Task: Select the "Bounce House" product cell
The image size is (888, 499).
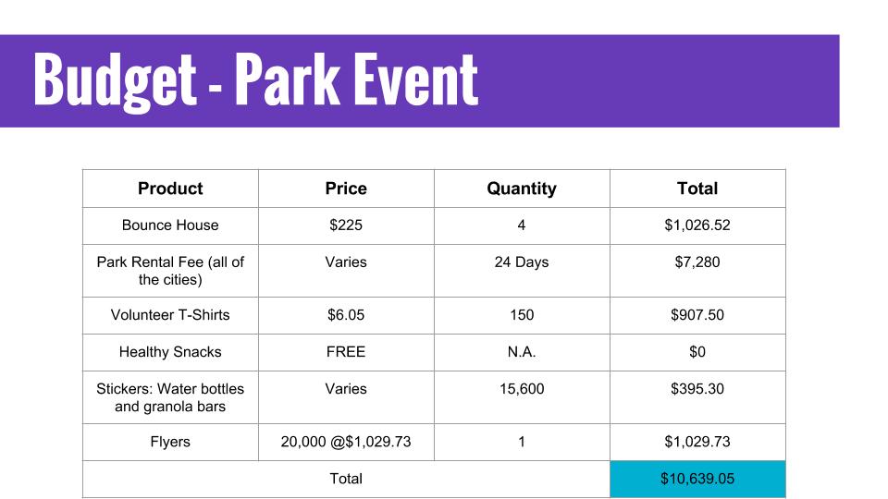Action: pyautogui.click(x=170, y=225)
